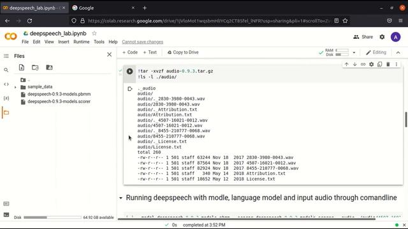
Task: Click the RAM and Disk usage indicator
Action: 337,52
